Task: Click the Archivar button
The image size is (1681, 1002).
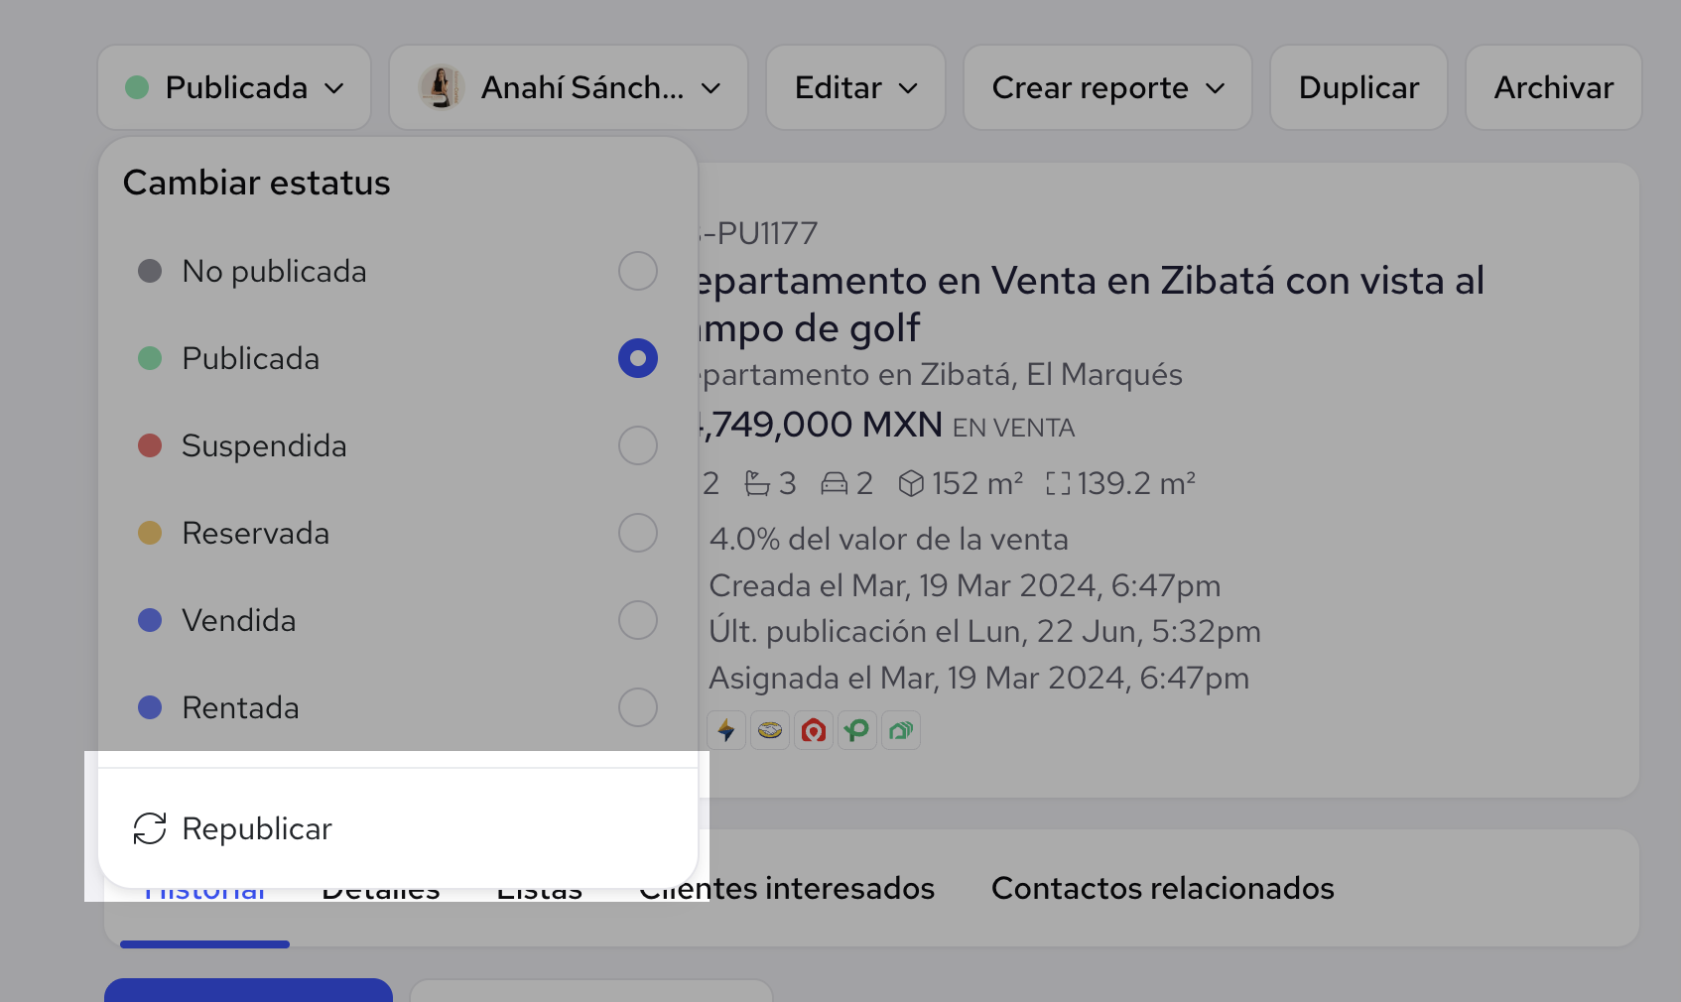Action: point(1554,87)
